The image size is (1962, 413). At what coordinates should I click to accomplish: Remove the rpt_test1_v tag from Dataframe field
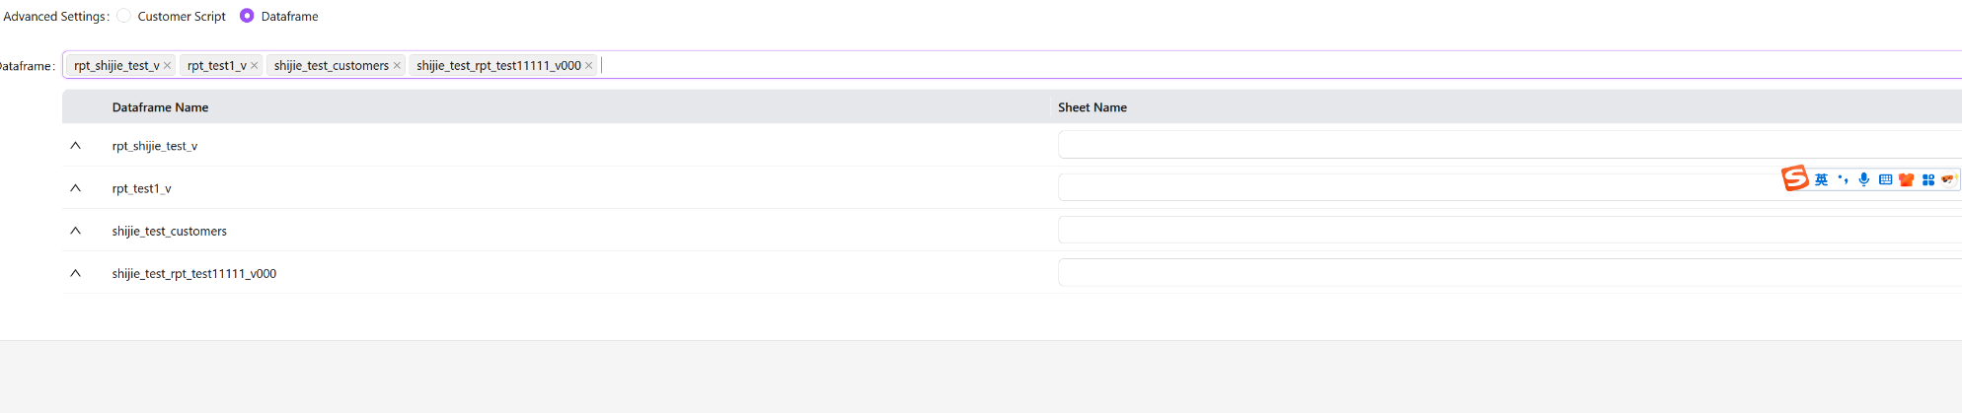pyautogui.click(x=254, y=66)
